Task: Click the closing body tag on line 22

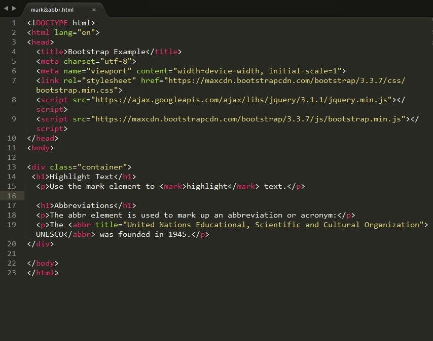Action: tap(43, 263)
